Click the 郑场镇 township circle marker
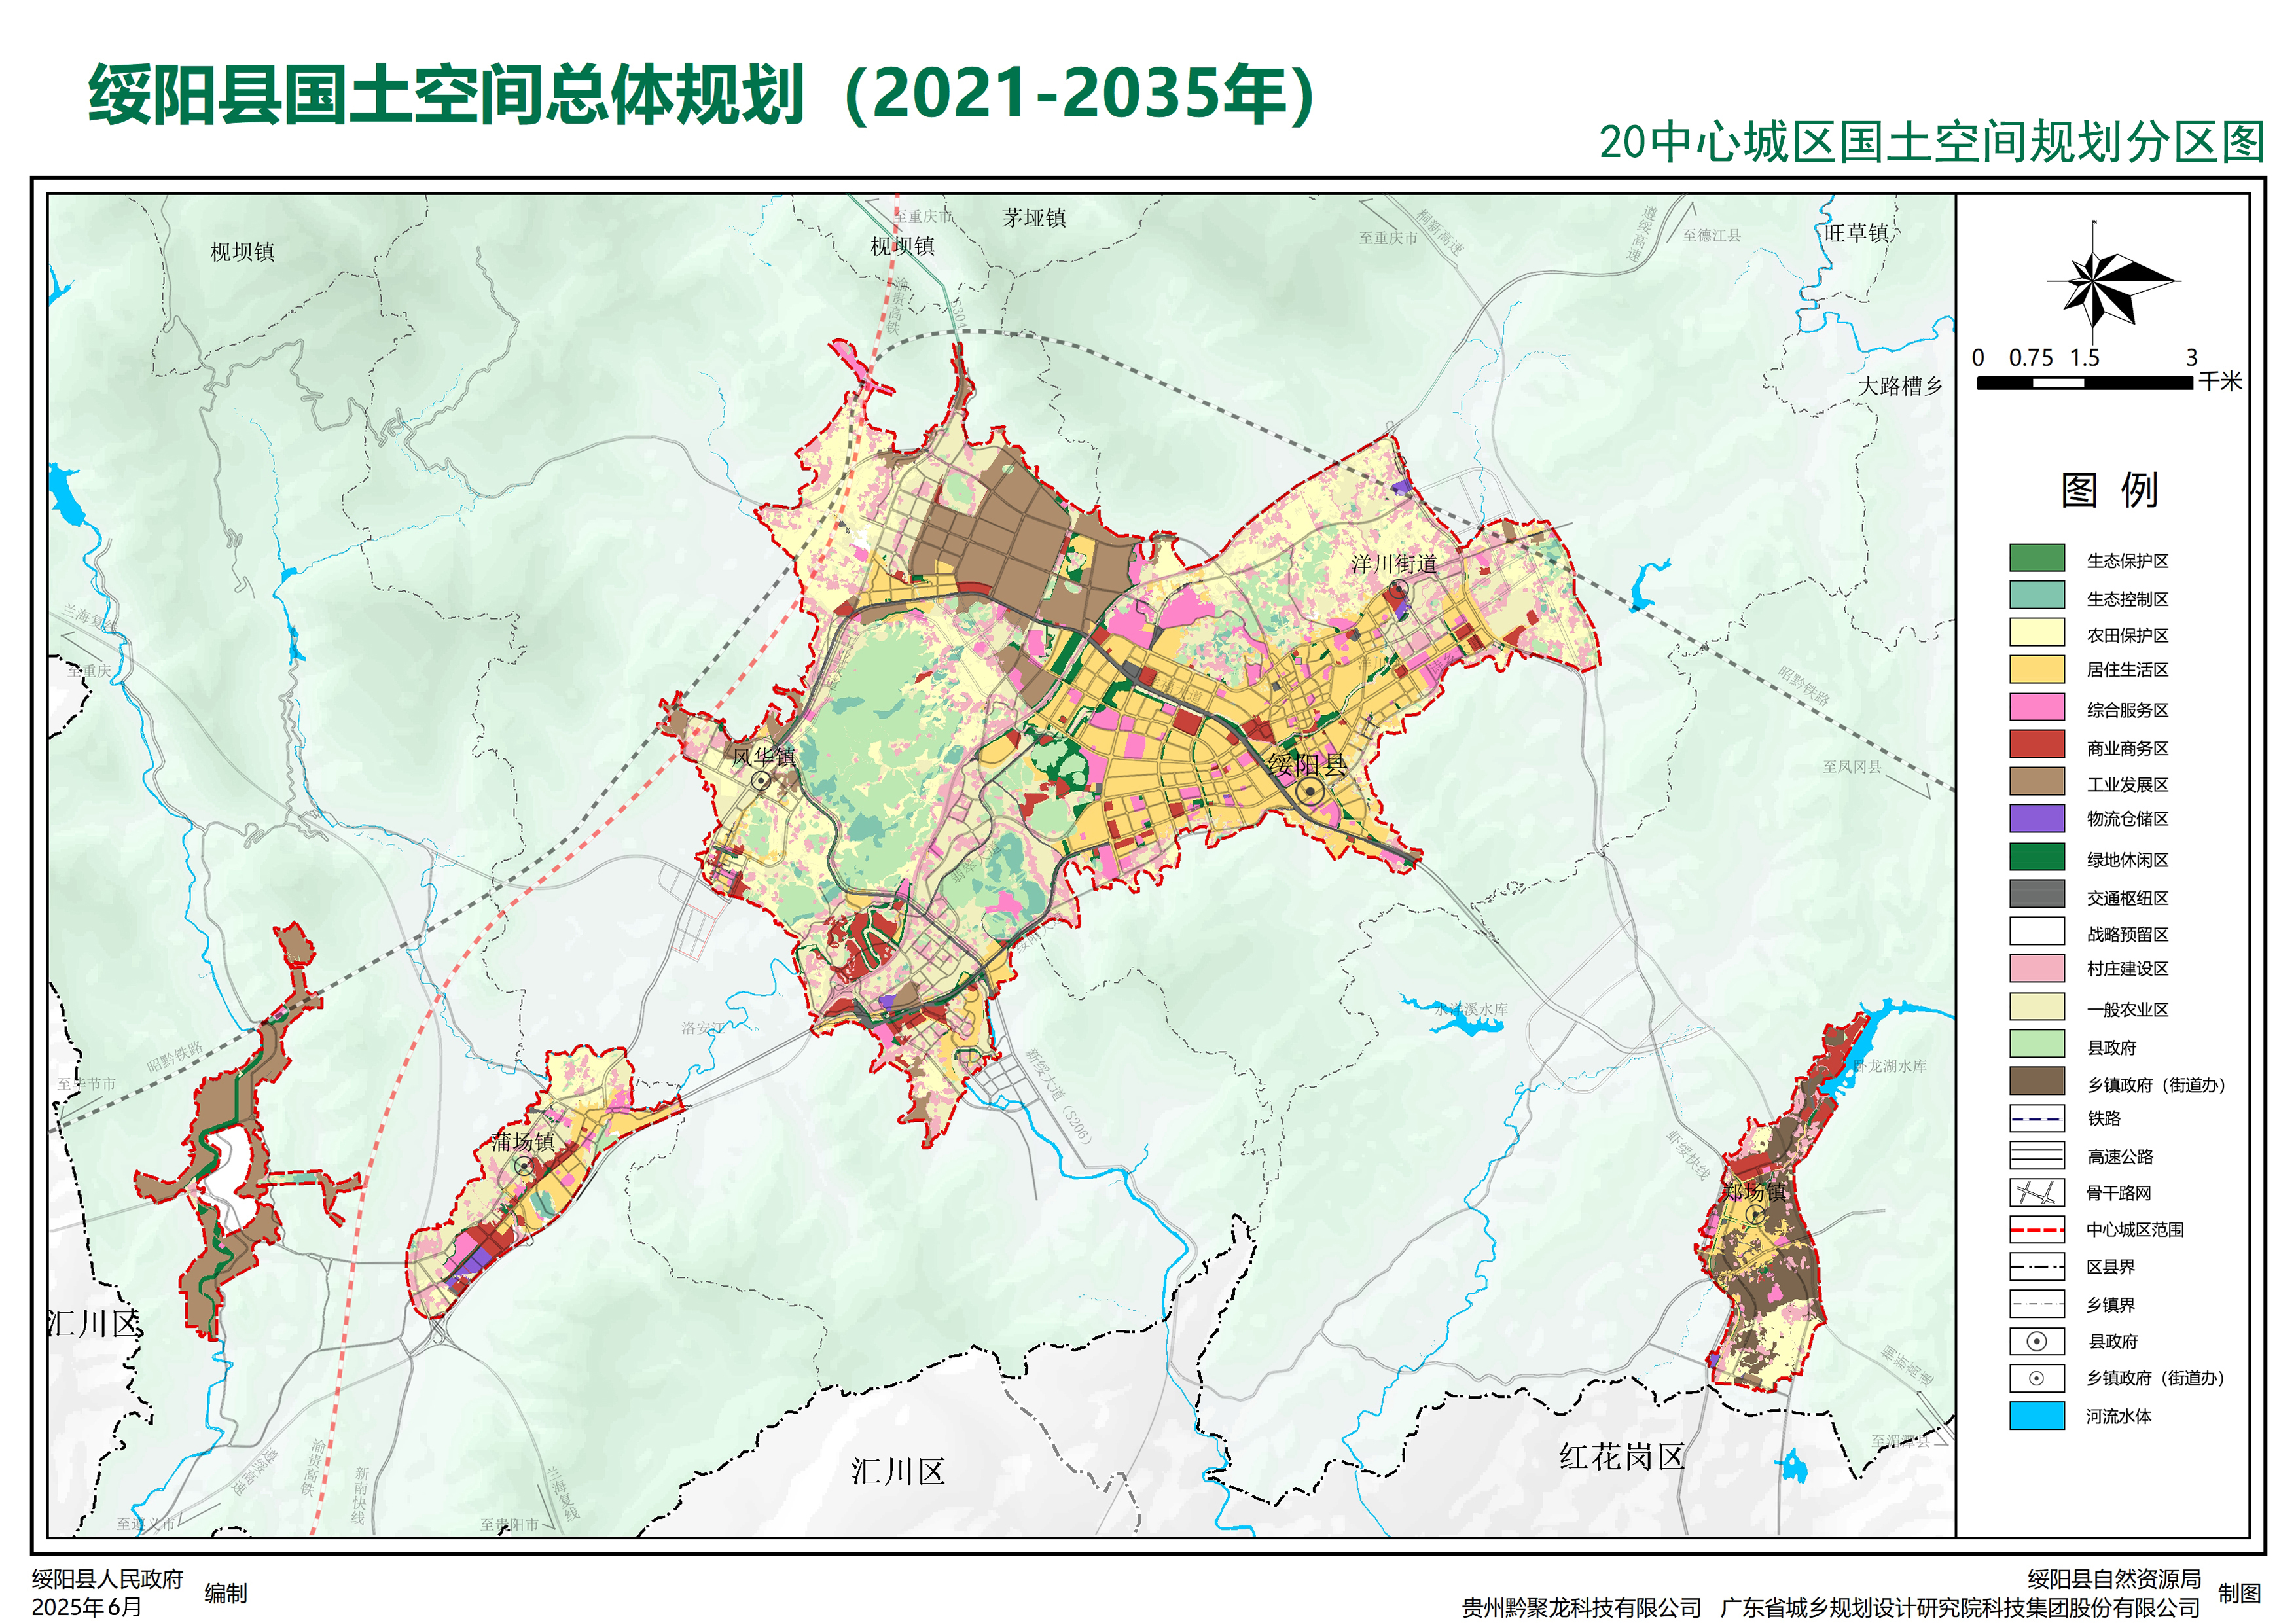Image resolution: width=2296 pixels, height=1623 pixels. (x=1755, y=1214)
